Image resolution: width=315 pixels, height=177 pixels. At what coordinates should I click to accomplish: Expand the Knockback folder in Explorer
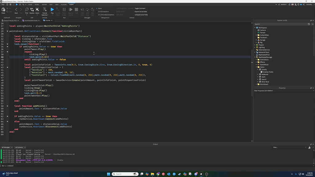pyautogui.click(x=256, y=84)
